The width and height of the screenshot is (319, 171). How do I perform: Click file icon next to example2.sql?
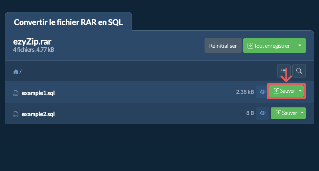click(16, 114)
